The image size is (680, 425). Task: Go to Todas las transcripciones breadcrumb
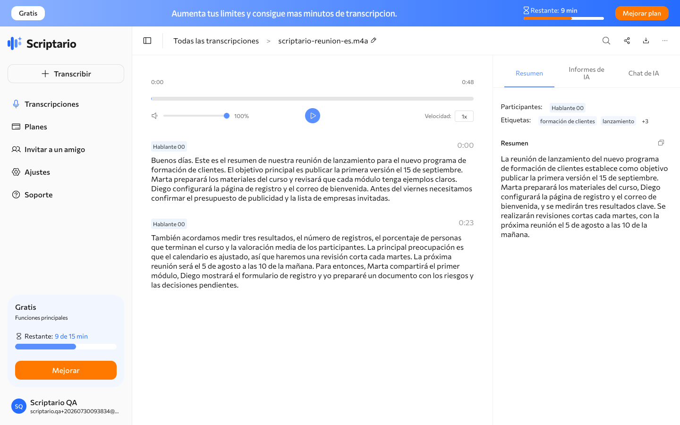(x=216, y=41)
